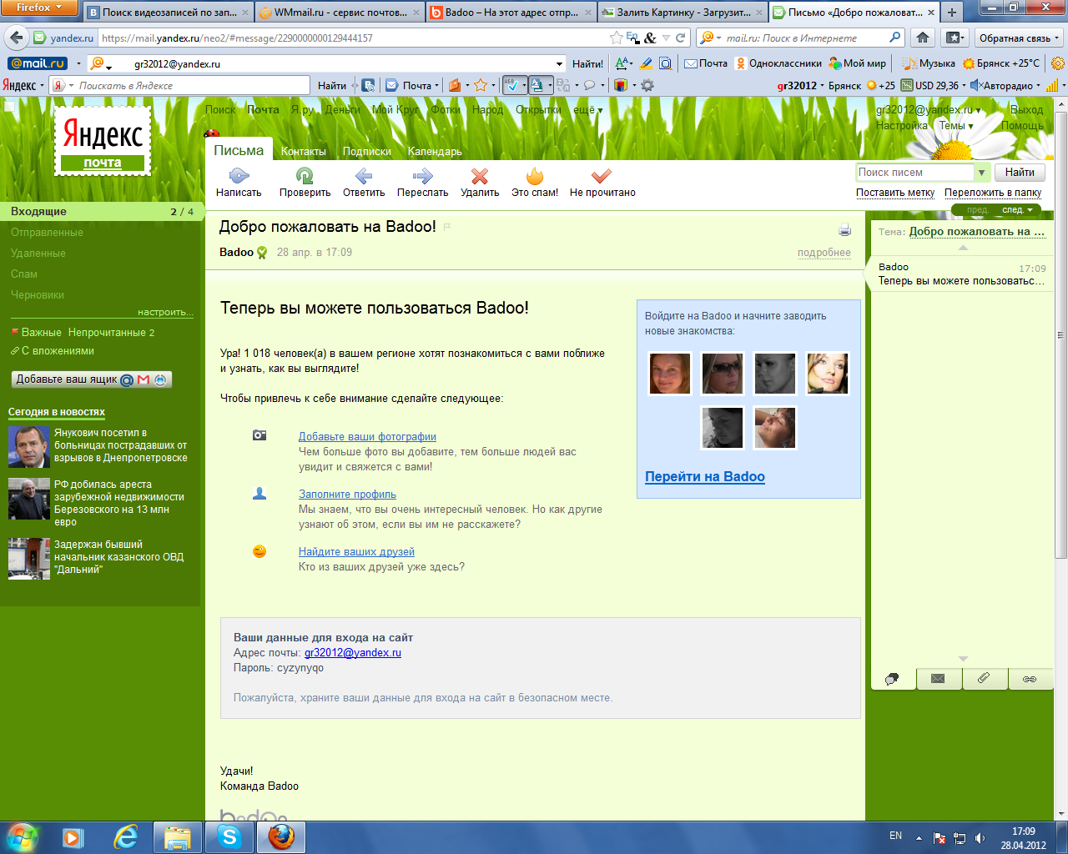Viewport: 1068px width, 854px height.
Task: Click the paperclip icon in thread pane
Action: (984, 679)
